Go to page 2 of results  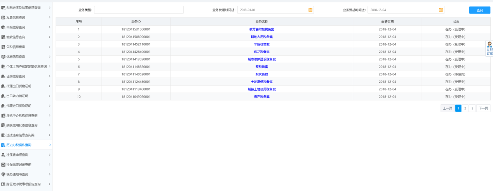[465, 109]
